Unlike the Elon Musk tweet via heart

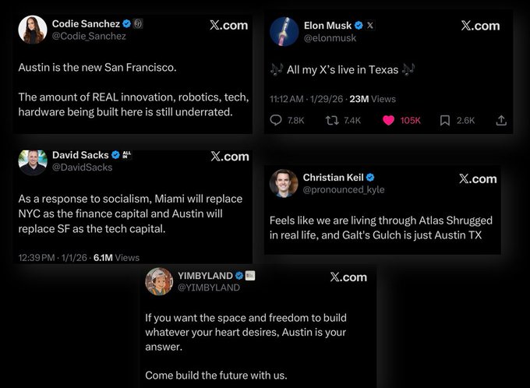(x=387, y=120)
